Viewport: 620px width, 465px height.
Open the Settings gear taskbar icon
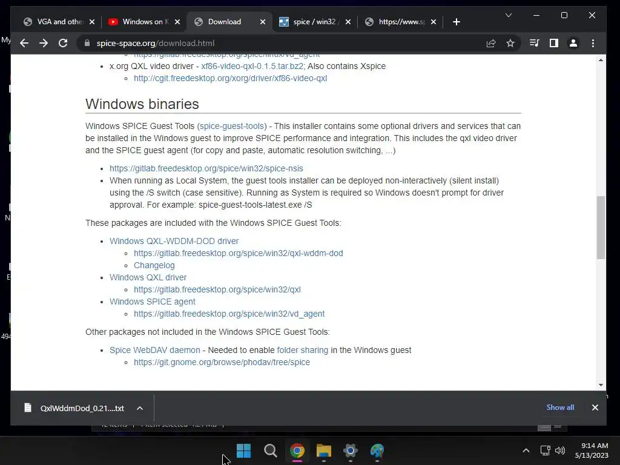[x=351, y=450]
